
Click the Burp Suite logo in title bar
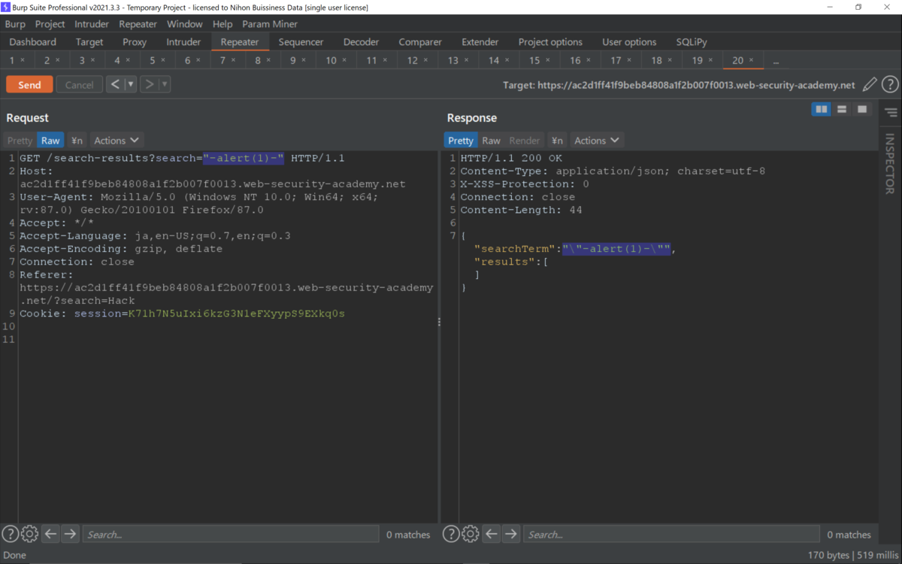6,7
